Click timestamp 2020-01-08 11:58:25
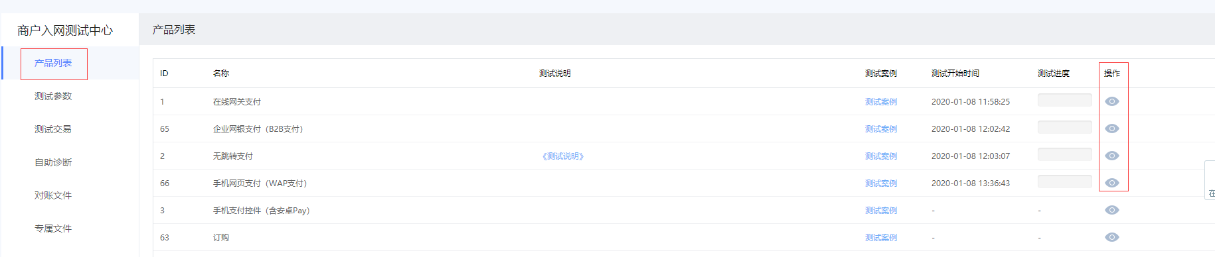The image size is (1215, 257). point(971,102)
